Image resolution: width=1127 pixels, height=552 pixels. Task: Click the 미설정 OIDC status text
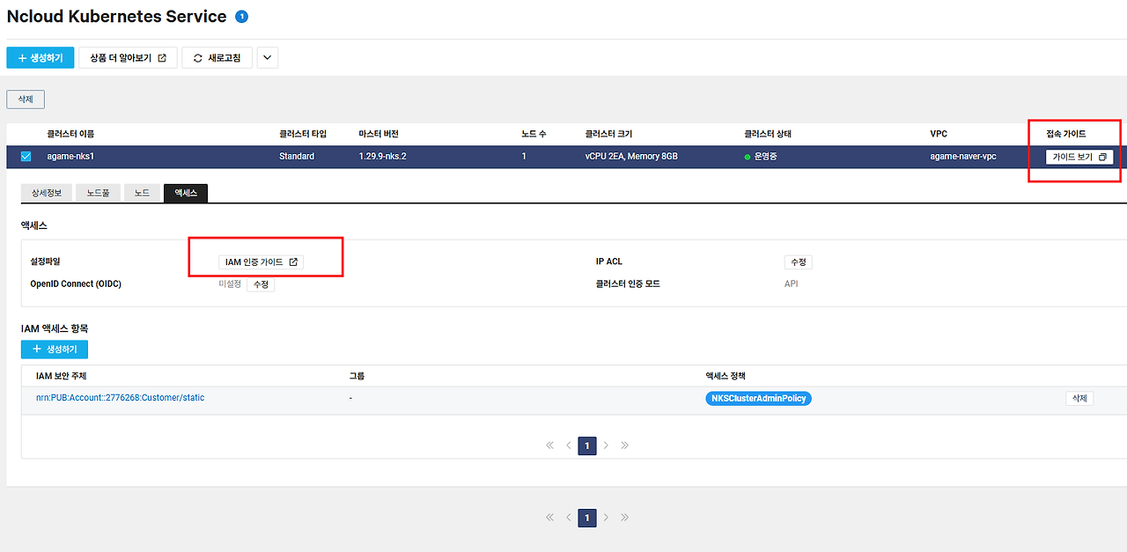click(230, 284)
